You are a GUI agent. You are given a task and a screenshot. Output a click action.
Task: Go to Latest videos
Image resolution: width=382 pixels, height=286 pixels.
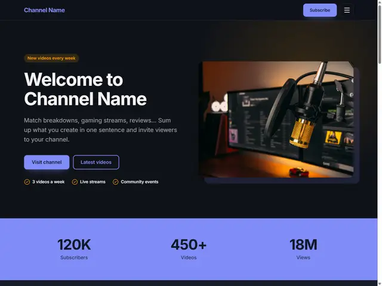[x=96, y=162]
